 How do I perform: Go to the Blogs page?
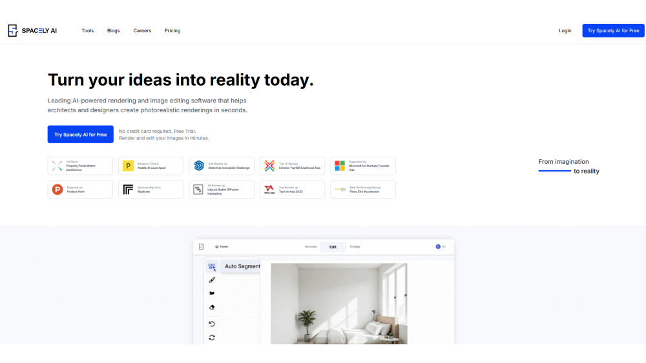pyautogui.click(x=113, y=31)
